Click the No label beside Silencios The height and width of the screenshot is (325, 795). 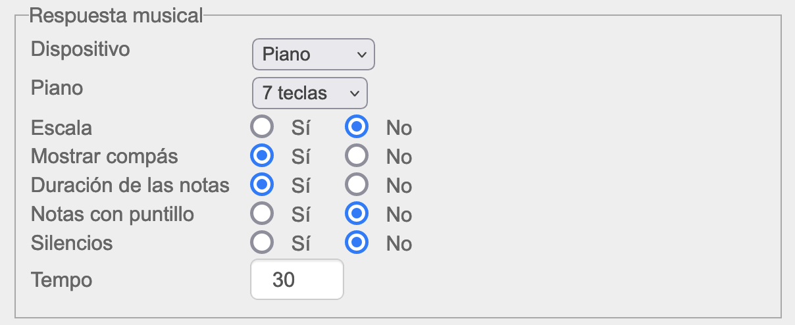pos(399,243)
